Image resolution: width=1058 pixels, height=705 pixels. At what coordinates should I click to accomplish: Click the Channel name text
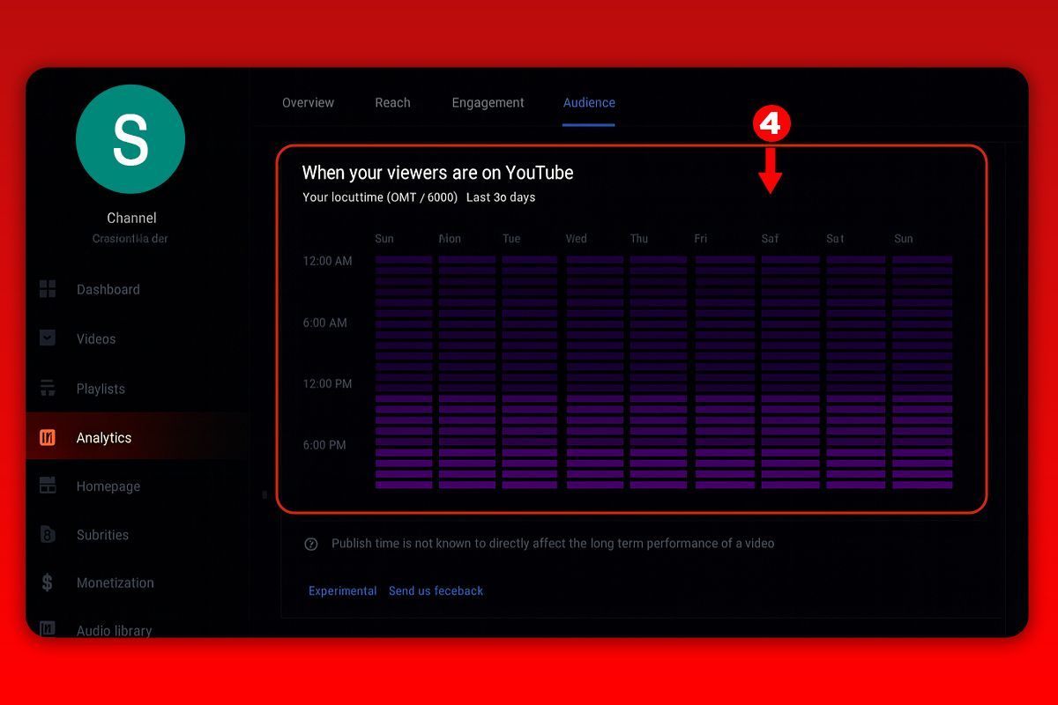click(x=131, y=218)
